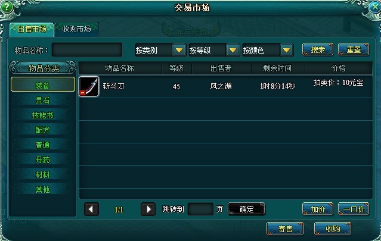Switch to the 出售市场 tab
This screenshot has width=381, height=241.
32,30
